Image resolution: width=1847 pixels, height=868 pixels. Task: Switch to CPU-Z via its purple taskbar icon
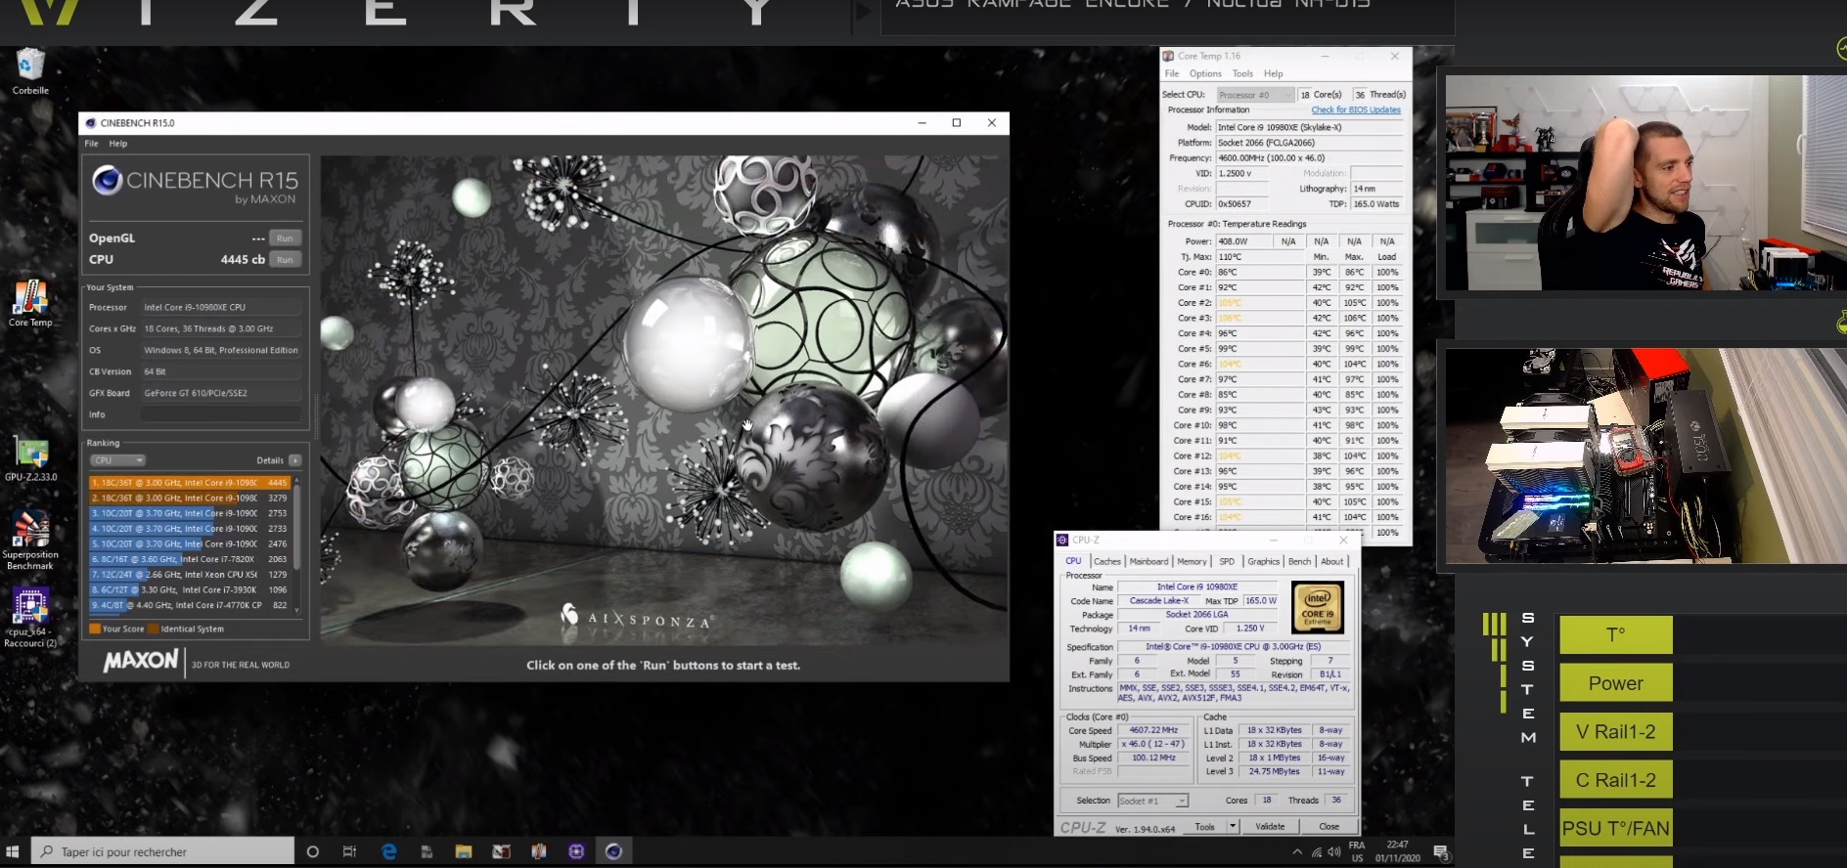pos(576,851)
